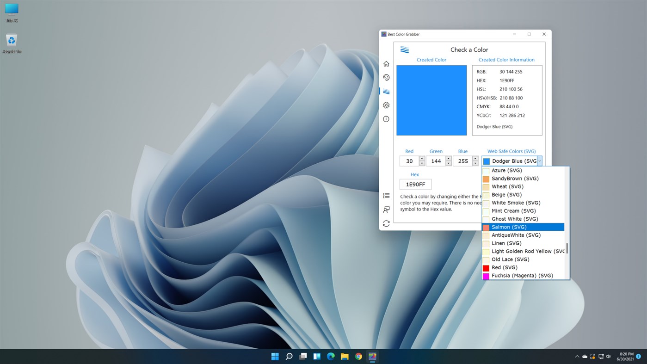
Task: Click the created Dodger Blue color preview
Action: pyautogui.click(x=431, y=100)
